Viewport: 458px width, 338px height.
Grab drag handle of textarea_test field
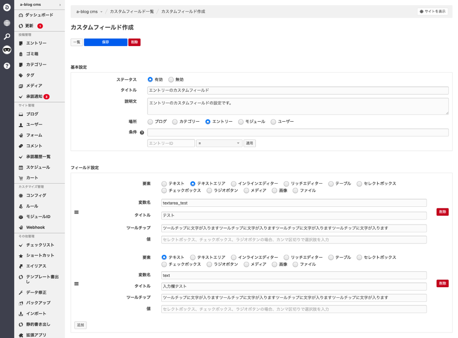click(76, 212)
